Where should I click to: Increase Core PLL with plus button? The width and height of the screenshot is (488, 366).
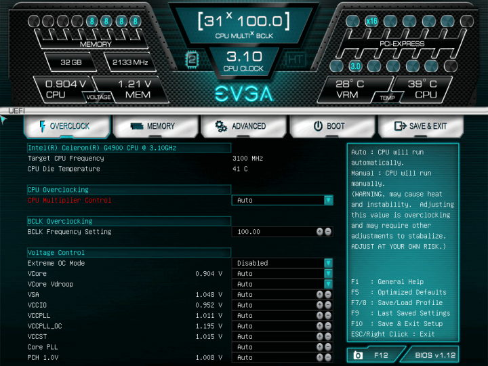click(x=320, y=347)
